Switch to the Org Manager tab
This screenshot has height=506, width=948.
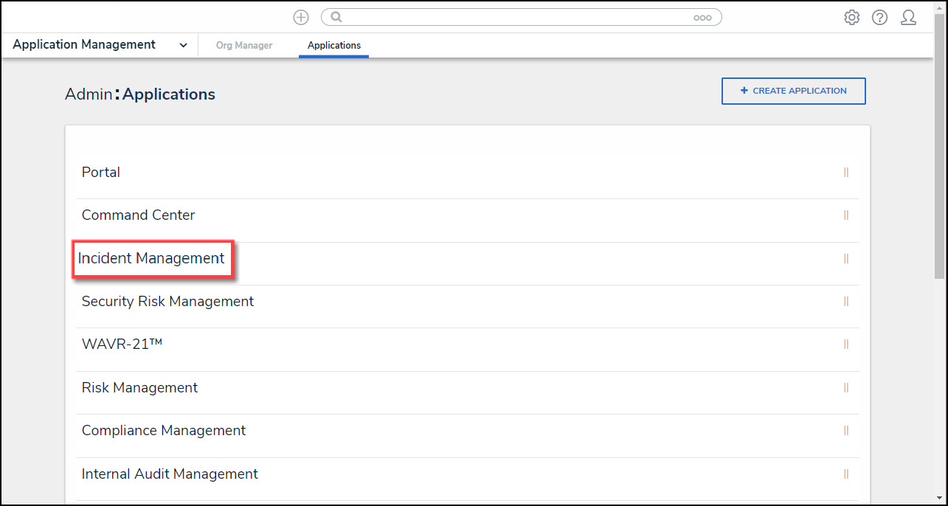click(x=244, y=46)
